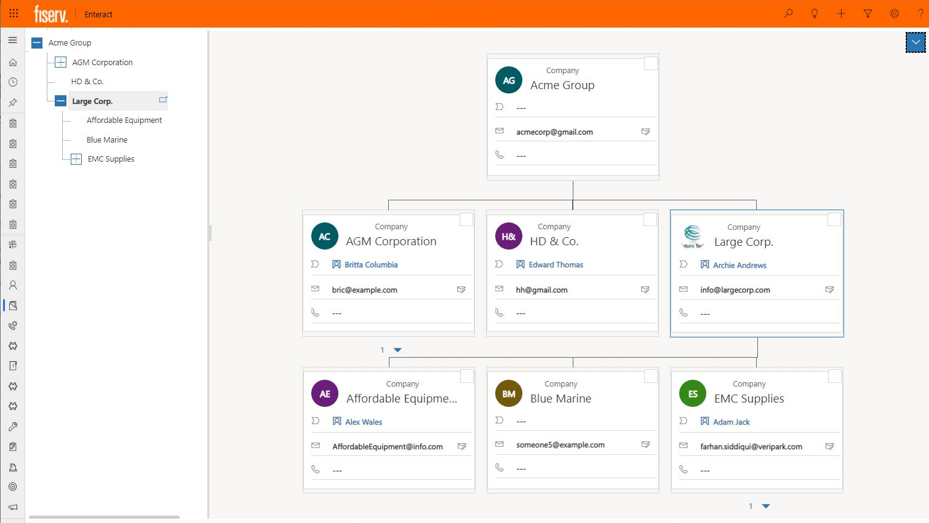Screen dimensions: 929x523
Task: Open quick create with the plus icon
Action: (x=841, y=13)
